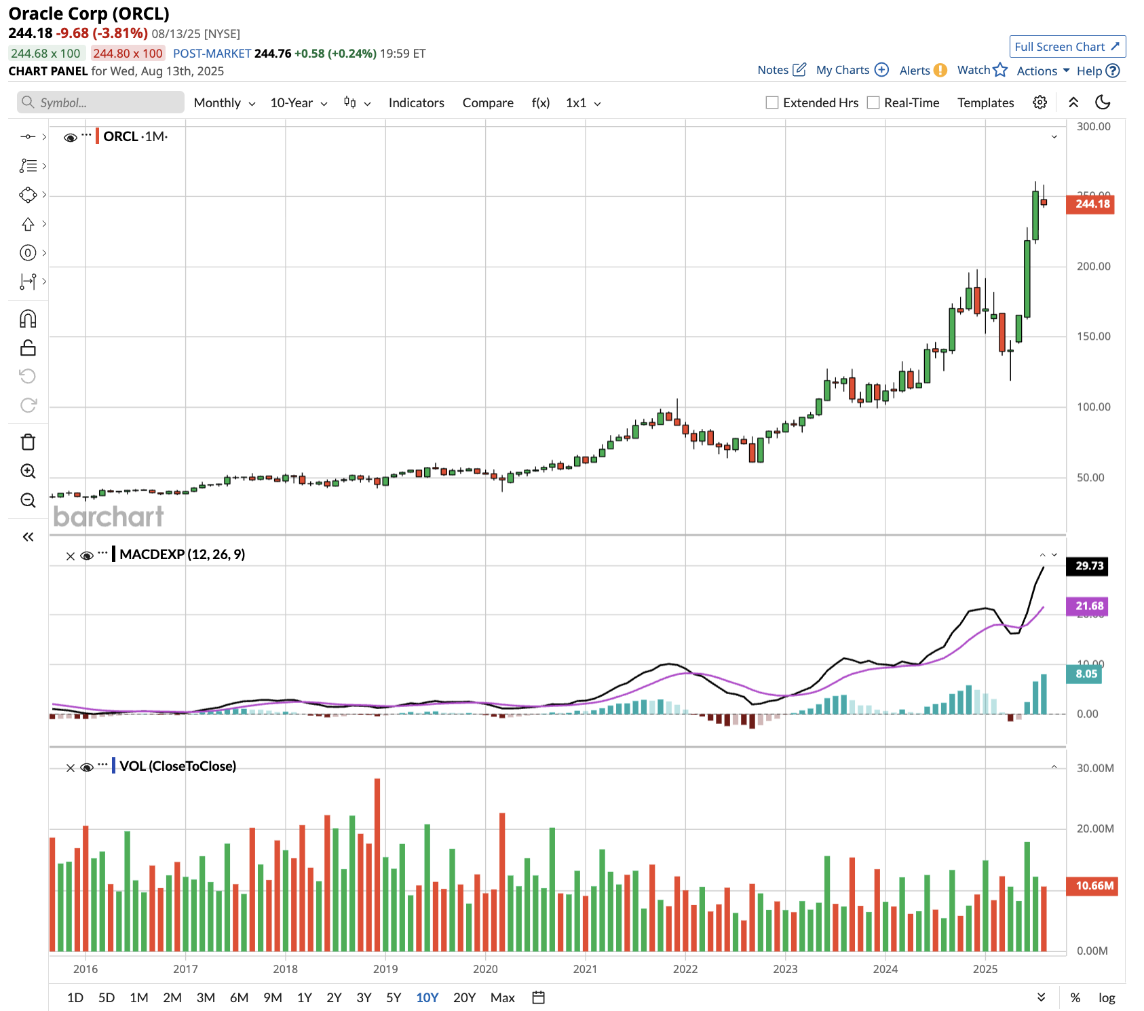Open the f(x) expressions button
The image size is (1144, 1011).
click(x=540, y=102)
